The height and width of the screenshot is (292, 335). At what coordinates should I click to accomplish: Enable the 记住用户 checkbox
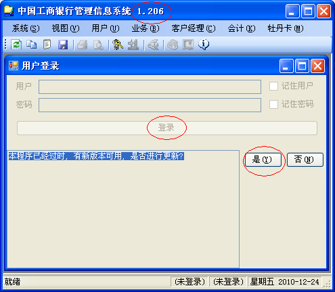[273, 86]
